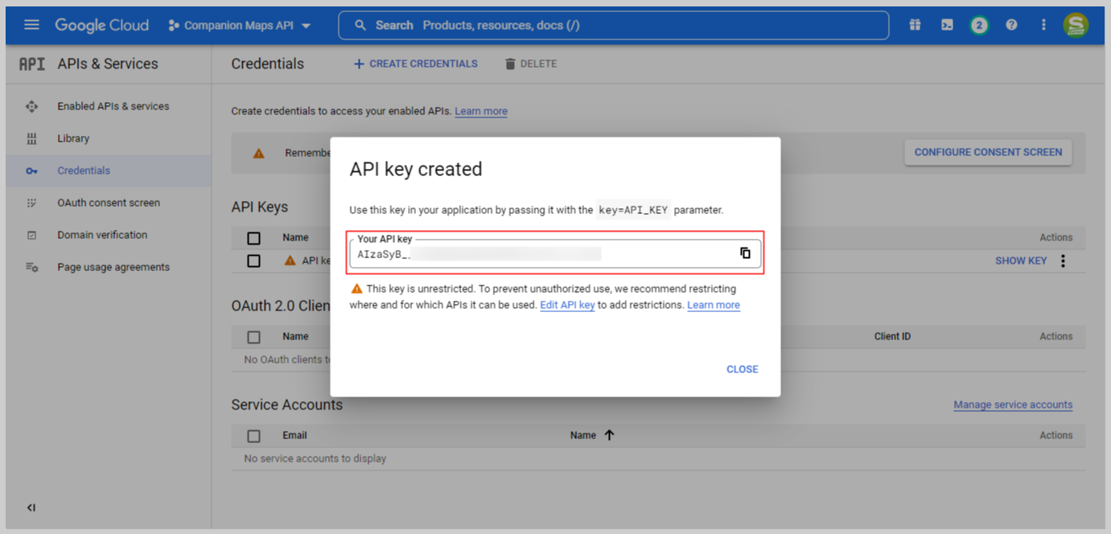
Task: Click the API logo beside APIs & Services
Action: (x=32, y=64)
